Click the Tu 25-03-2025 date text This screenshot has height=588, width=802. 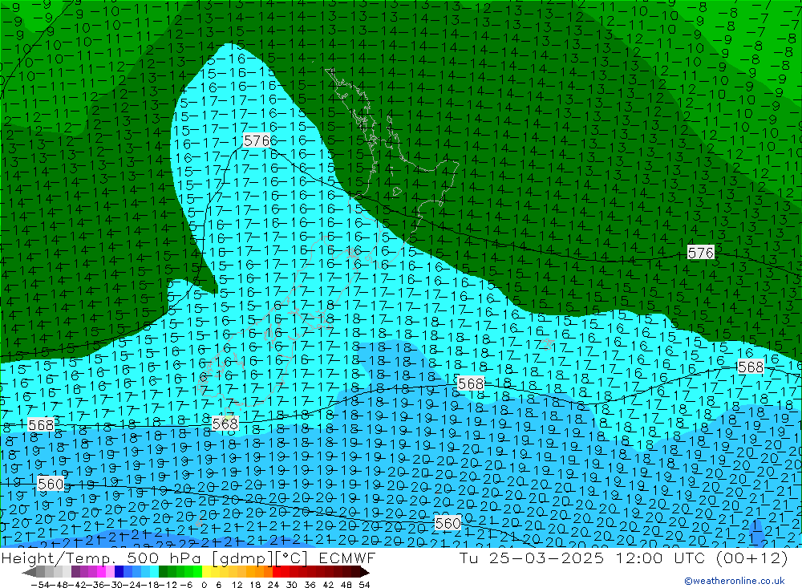click(532, 558)
